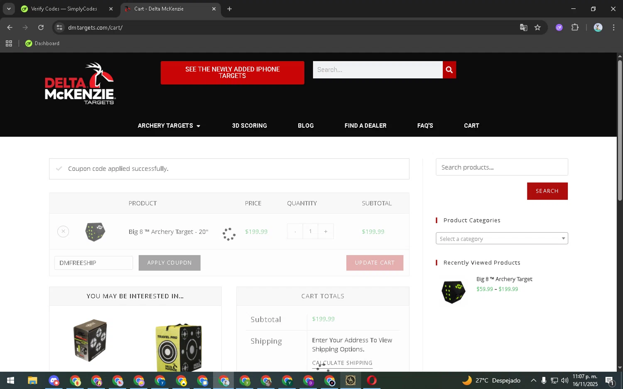
Task: Close the Cart - Delta McKenzie tab
Action: pyautogui.click(x=214, y=9)
